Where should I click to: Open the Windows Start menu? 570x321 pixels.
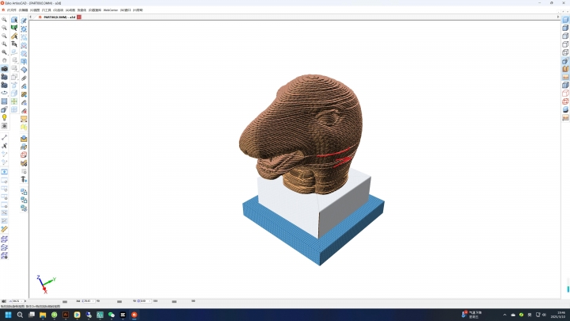tap(7, 315)
